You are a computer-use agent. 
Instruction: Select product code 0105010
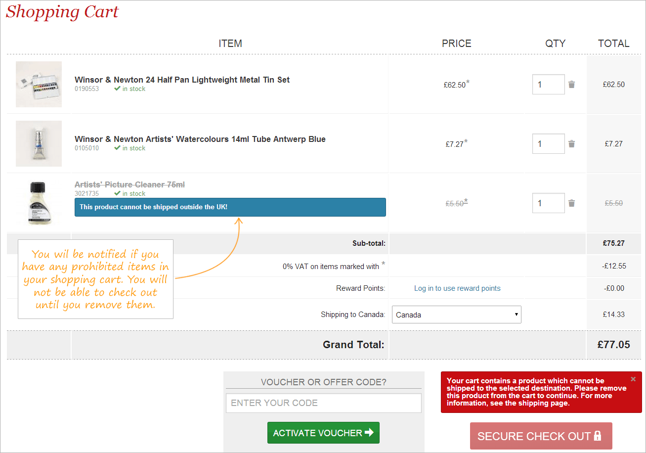(86, 148)
